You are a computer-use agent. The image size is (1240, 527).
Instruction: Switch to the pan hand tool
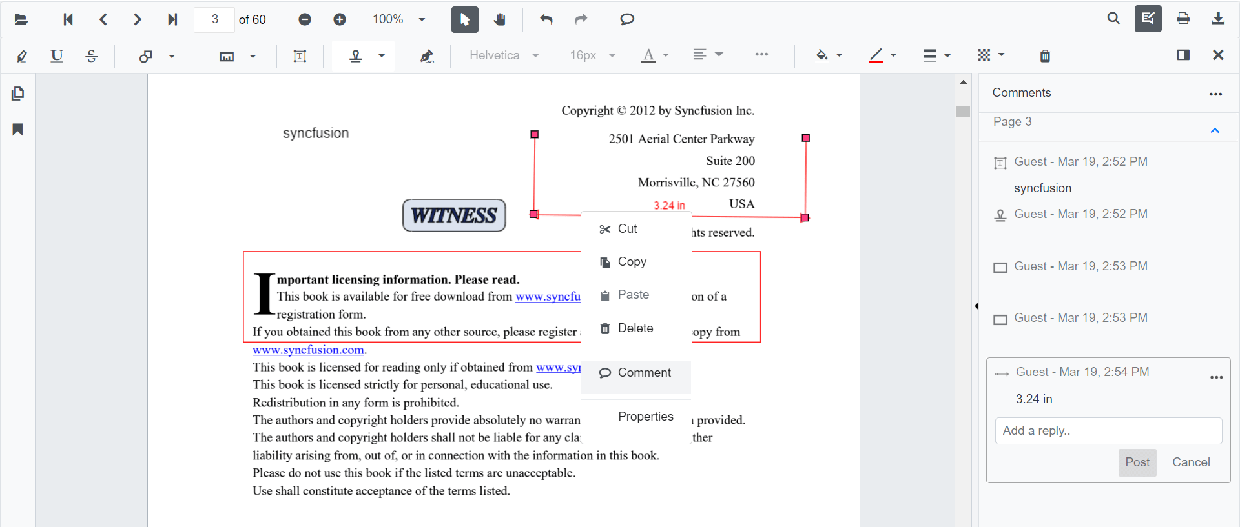click(499, 19)
